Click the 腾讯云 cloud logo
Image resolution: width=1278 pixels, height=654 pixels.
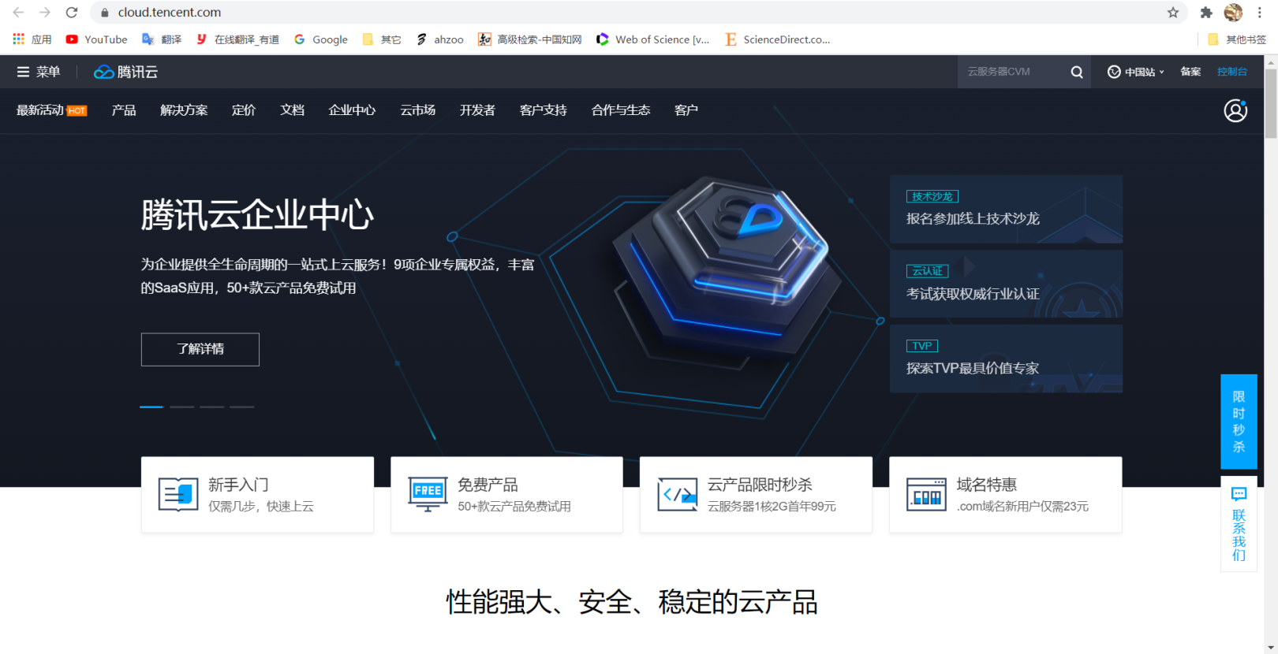pyautogui.click(x=126, y=72)
